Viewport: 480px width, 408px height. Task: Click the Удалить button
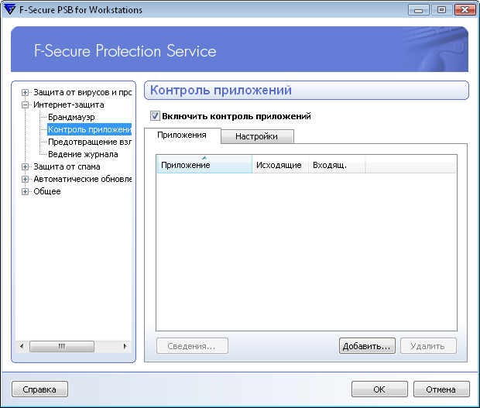coord(428,346)
